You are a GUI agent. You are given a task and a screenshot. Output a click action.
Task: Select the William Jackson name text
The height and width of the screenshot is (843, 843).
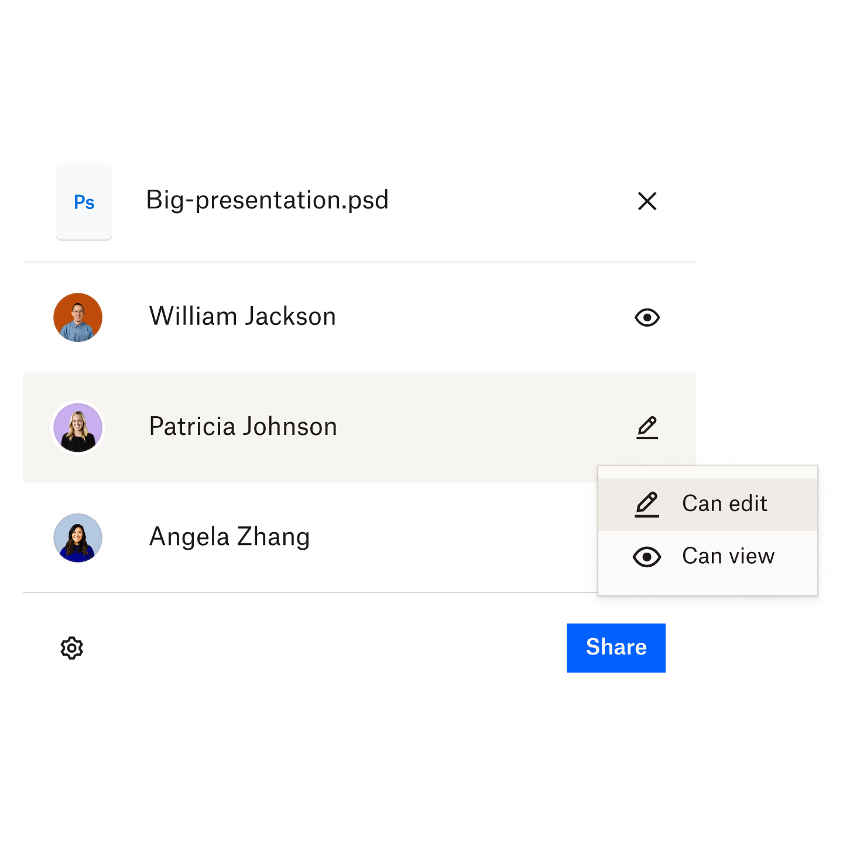pos(242,317)
